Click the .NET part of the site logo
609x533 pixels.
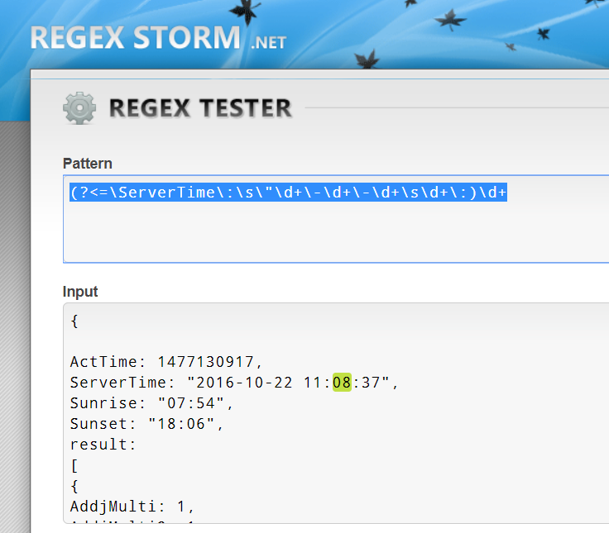(267, 41)
